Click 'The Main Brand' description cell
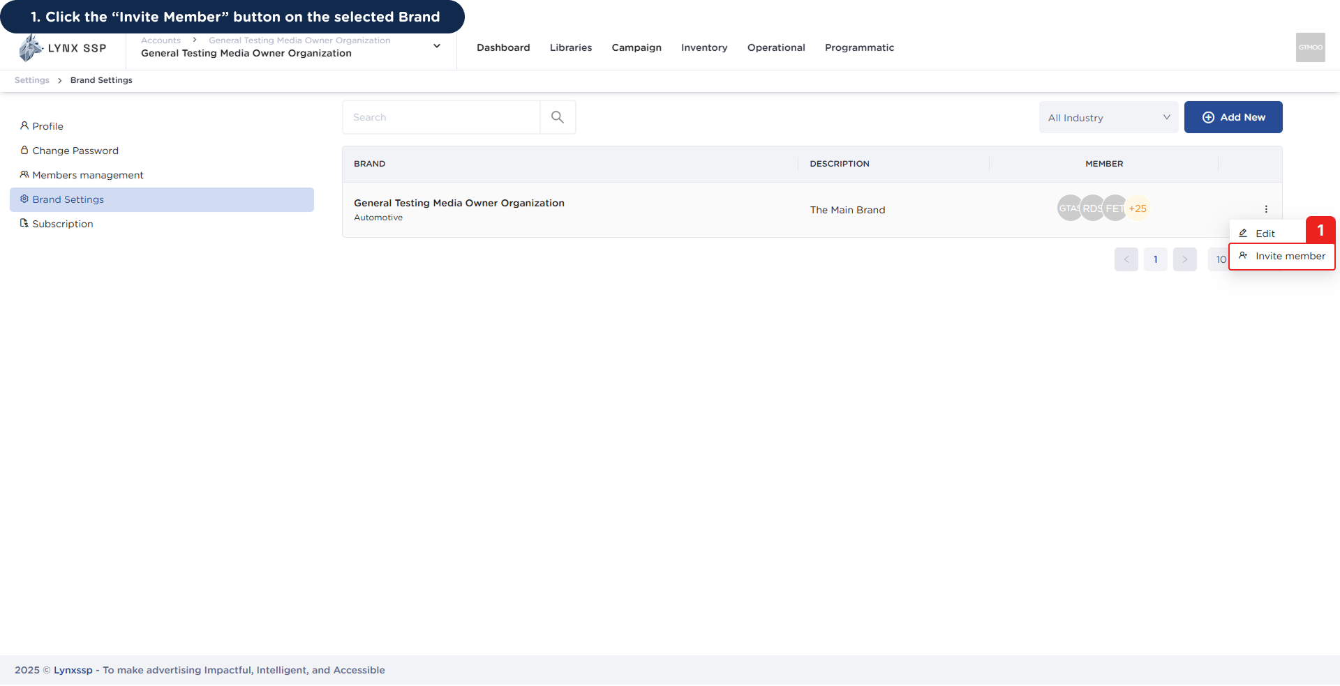This screenshot has width=1340, height=686. (847, 210)
